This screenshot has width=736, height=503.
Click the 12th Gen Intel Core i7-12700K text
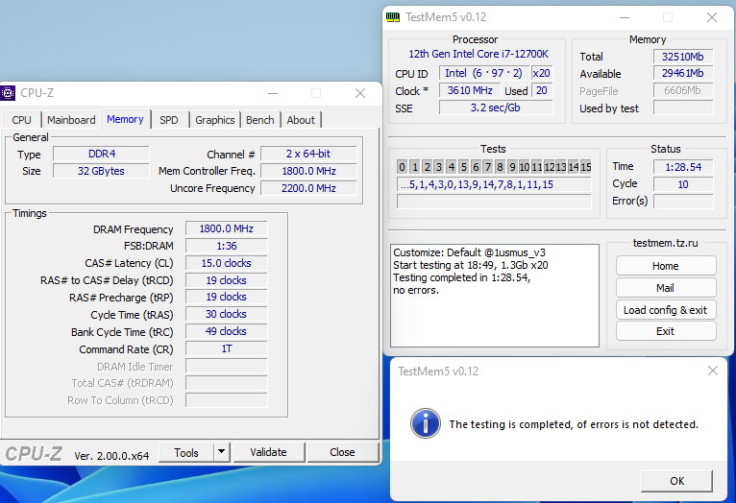pyautogui.click(x=478, y=54)
